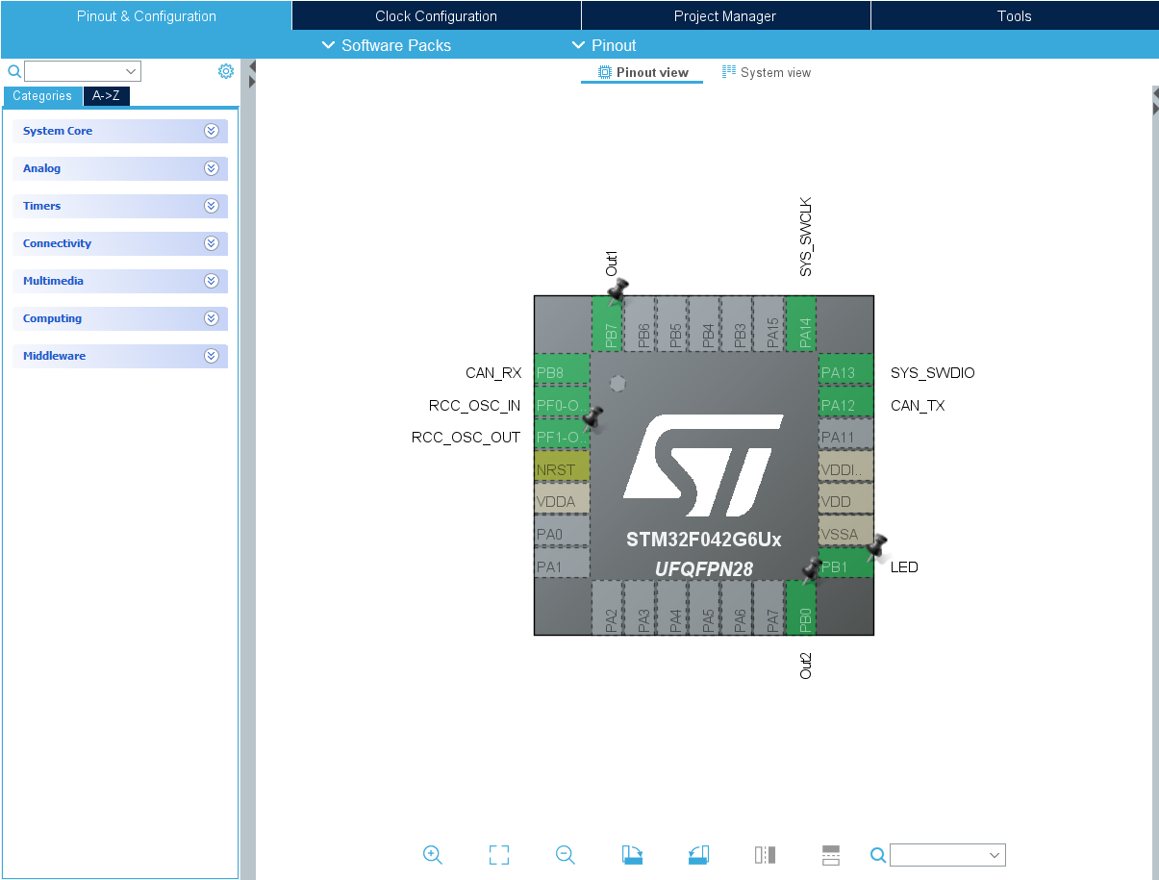Click the horizontal split layout icon

coord(831,855)
